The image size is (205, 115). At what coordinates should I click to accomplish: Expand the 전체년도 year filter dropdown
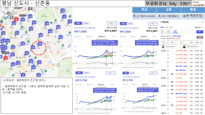click(x=199, y=27)
